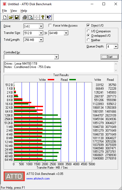The width and height of the screenshot is (122, 190).
Task: Open Print Preview from the toolbar
Action: [31, 17]
